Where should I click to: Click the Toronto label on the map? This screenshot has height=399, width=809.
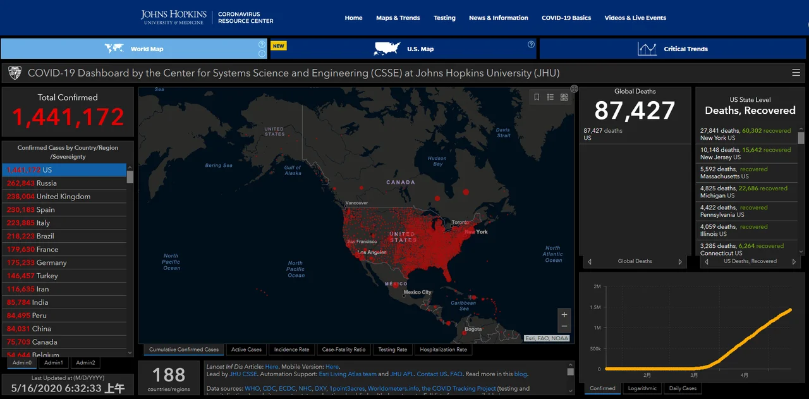point(461,223)
